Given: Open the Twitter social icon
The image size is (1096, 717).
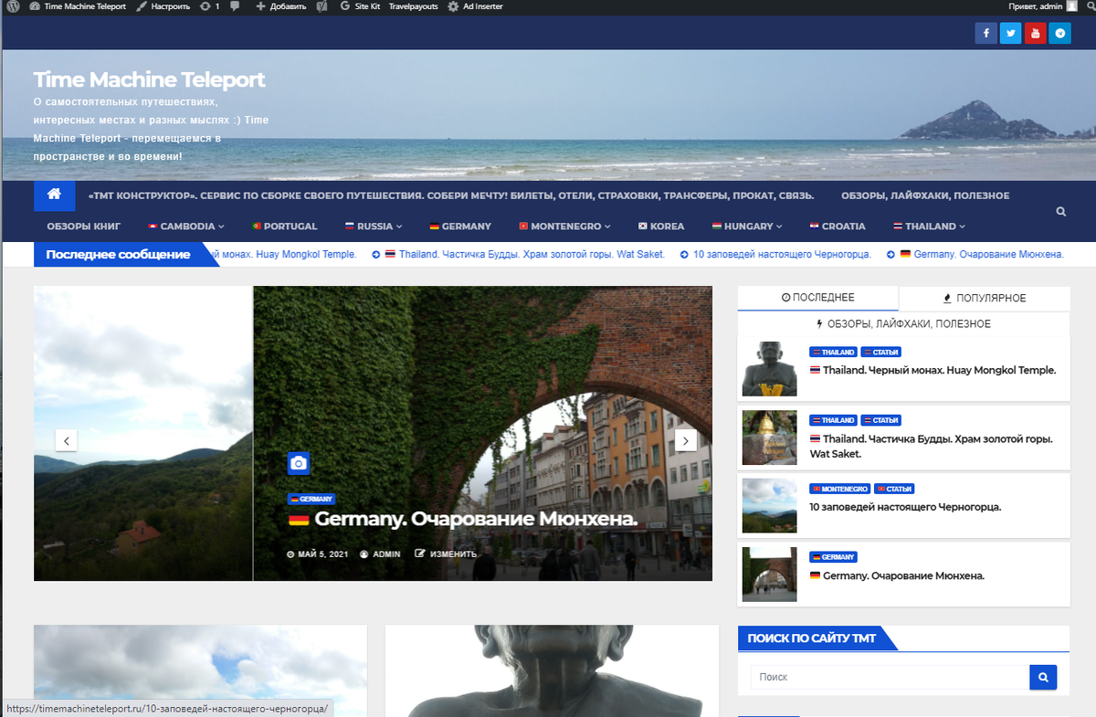Looking at the screenshot, I should click(1010, 33).
